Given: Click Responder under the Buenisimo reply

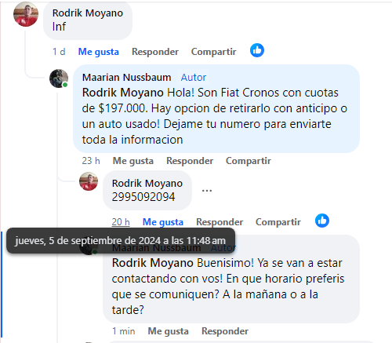Looking at the screenshot, I should 225,331.
